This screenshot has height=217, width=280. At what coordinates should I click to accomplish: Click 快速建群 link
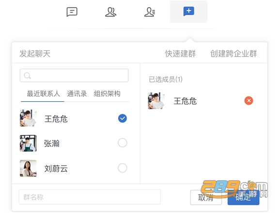(180, 54)
